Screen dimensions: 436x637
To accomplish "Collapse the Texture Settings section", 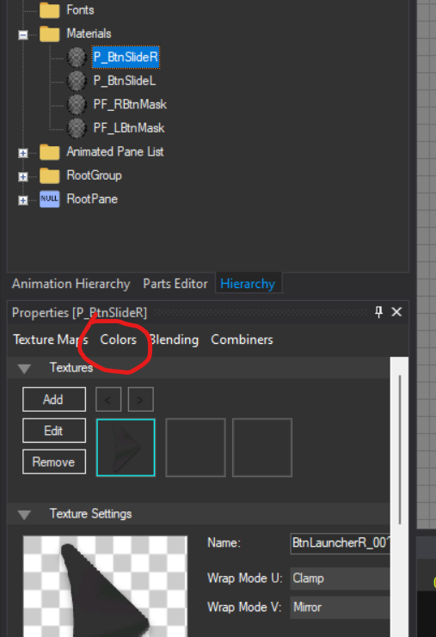I will 24,515.
